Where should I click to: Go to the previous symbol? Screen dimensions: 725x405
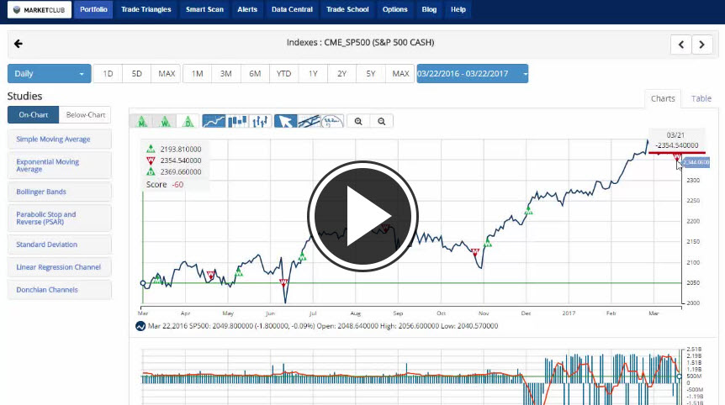(x=681, y=45)
